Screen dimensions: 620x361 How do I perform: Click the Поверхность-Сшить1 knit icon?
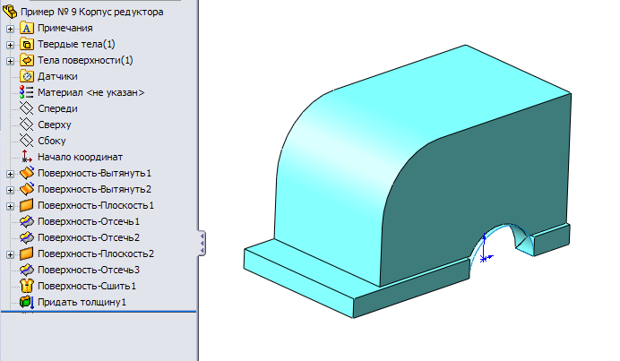(x=27, y=286)
